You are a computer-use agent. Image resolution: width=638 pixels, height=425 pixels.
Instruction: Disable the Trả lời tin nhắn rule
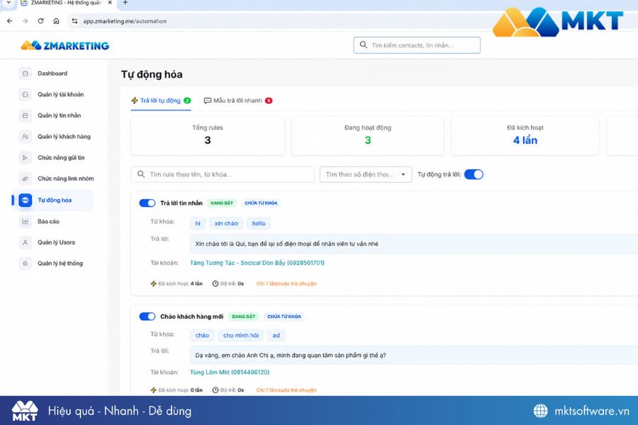click(x=147, y=203)
